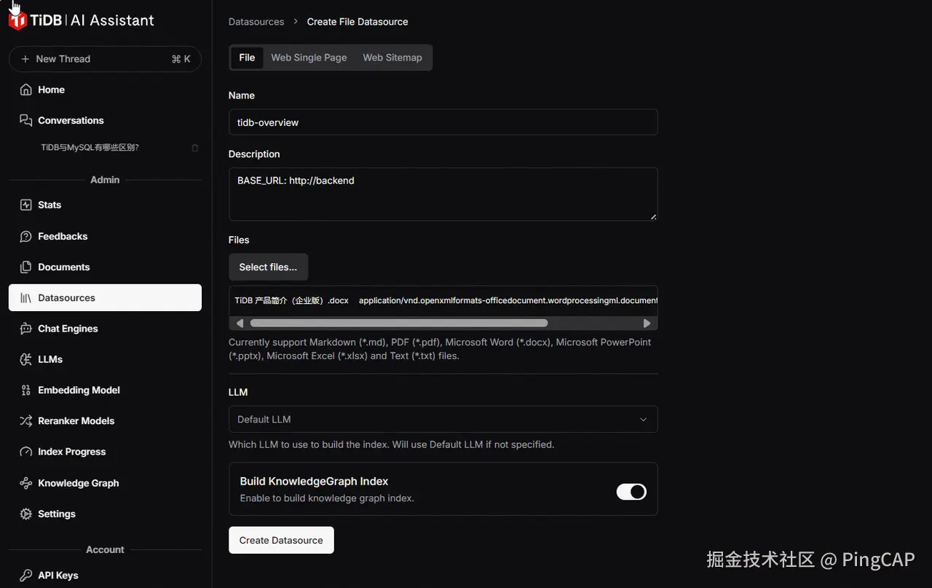Turn off Build KnowledgeGraph Index switch

pyautogui.click(x=631, y=492)
